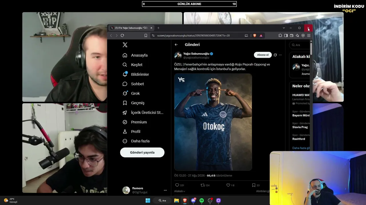366x205 pixels.
Task: Open a new browser tab
Action: point(158,28)
